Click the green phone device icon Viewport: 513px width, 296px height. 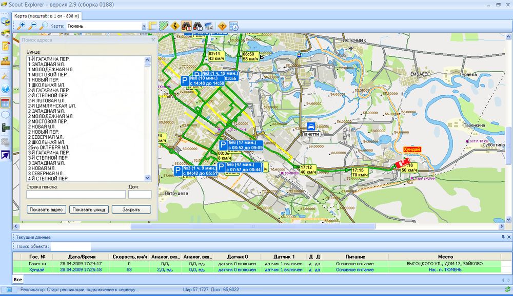point(6,128)
